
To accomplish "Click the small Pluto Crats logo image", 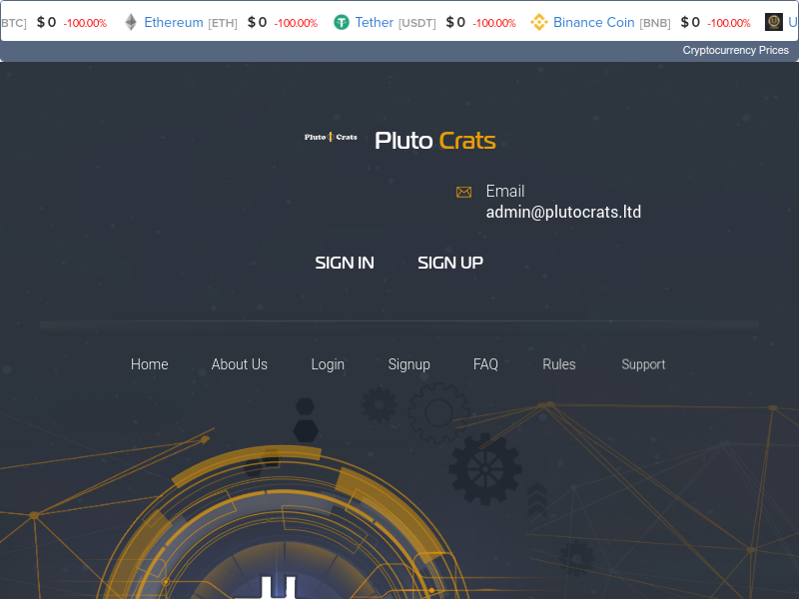I will [x=331, y=137].
